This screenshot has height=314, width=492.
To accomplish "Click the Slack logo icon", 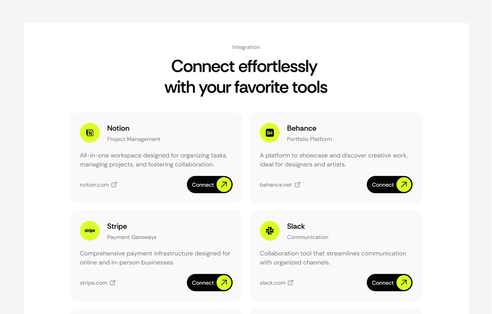I will pos(269,231).
